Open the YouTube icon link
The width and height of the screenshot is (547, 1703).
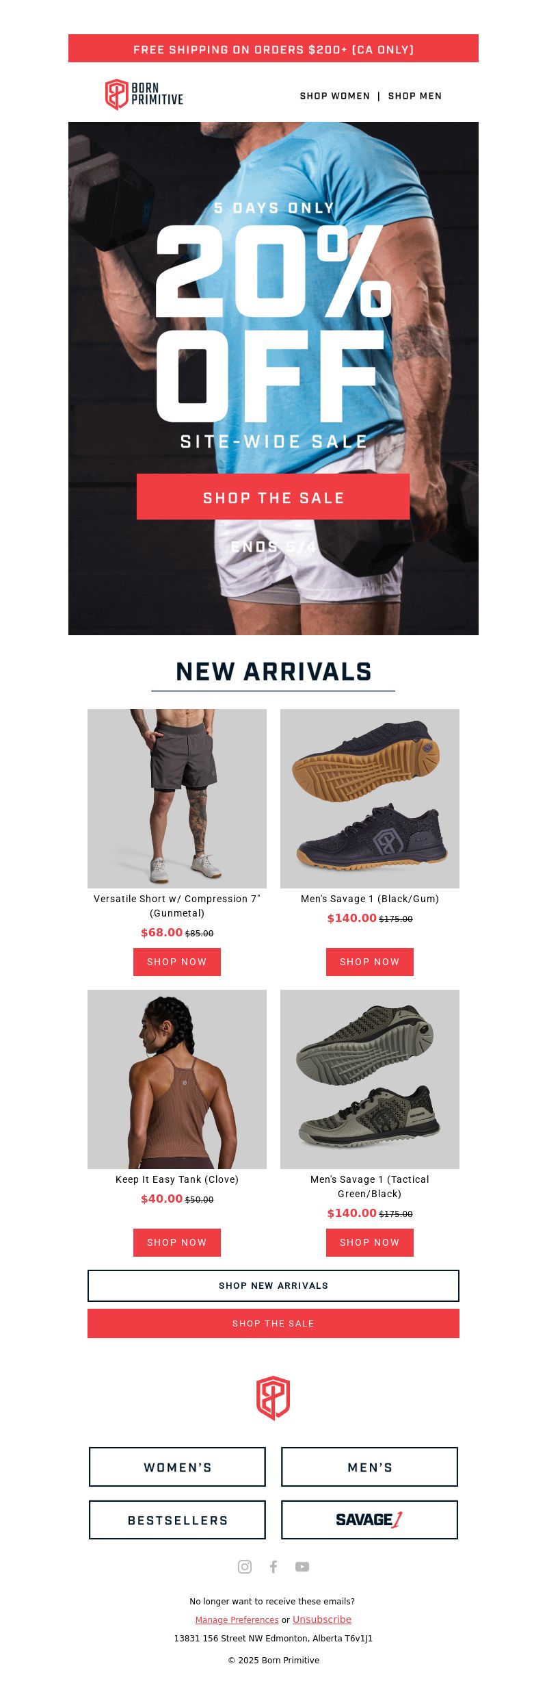[x=302, y=1567]
